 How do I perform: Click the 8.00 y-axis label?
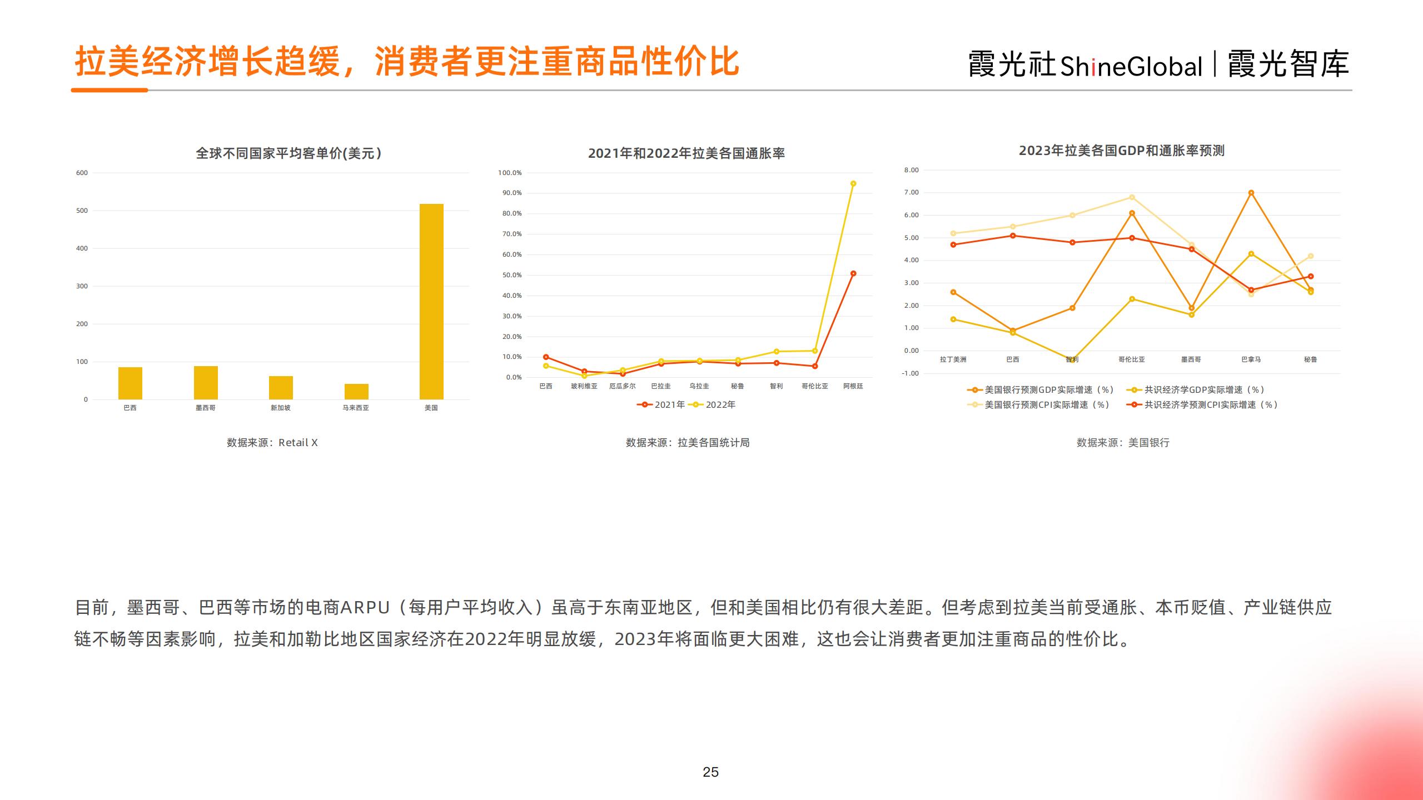pos(912,170)
